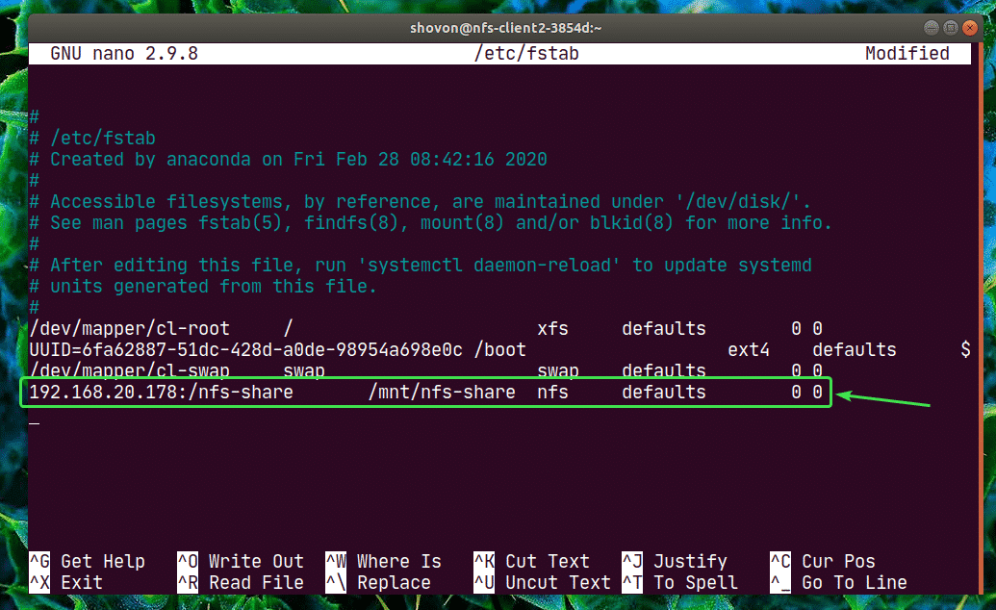Click the ^R Read File shortcut
The width and height of the screenshot is (996, 610).
click(x=241, y=582)
